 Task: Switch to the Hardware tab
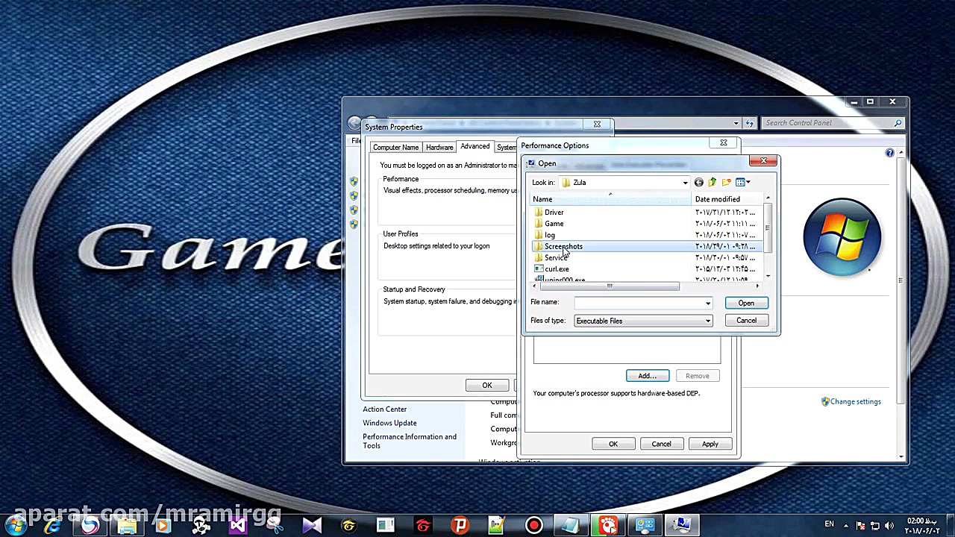(x=439, y=148)
